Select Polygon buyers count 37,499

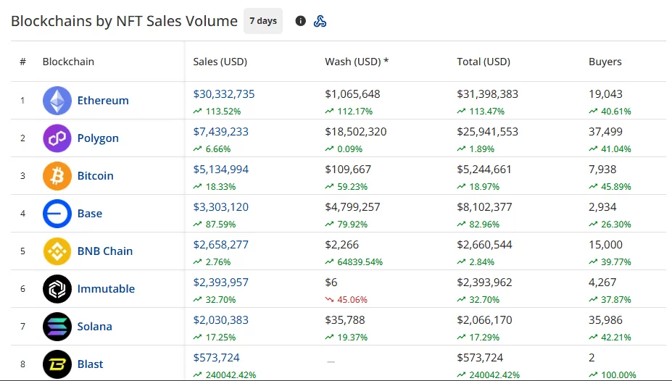[605, 132]
